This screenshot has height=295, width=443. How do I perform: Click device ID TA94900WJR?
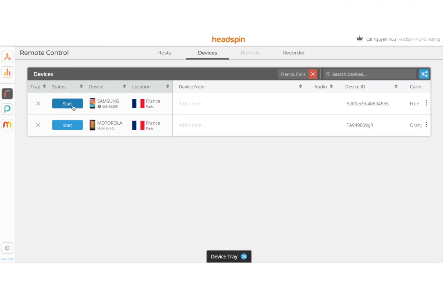click(x=360, y=125)
